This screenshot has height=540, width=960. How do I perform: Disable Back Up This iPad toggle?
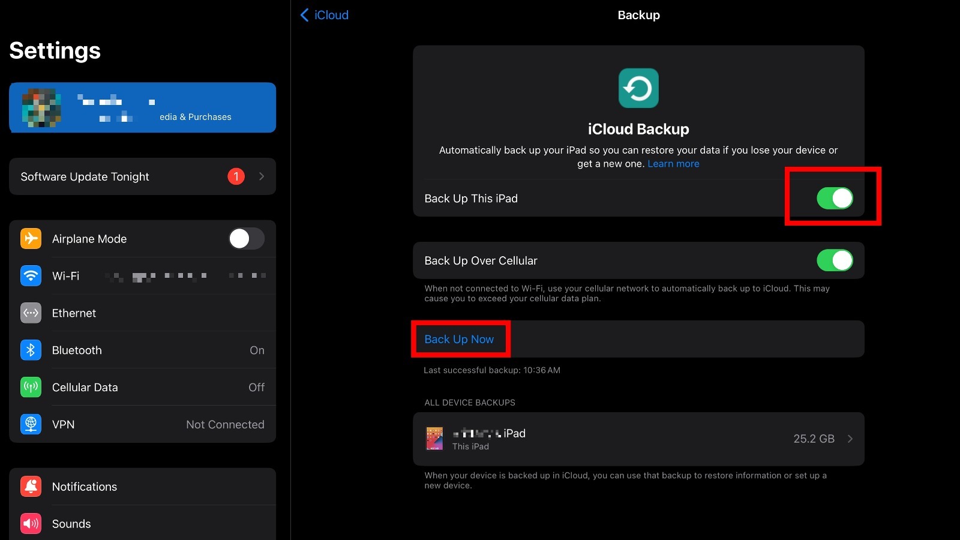834,199
